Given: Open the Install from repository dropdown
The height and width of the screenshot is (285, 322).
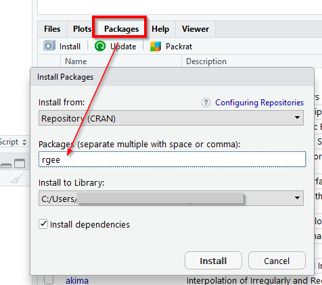Looking at the screenshot, I should tap(171, 118).
